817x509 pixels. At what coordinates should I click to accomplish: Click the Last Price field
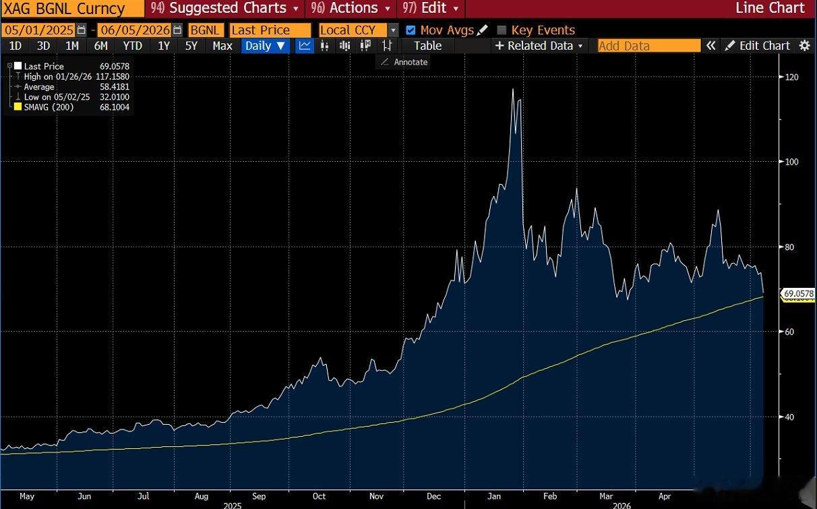pyautogui.click(x=270, y=30)
